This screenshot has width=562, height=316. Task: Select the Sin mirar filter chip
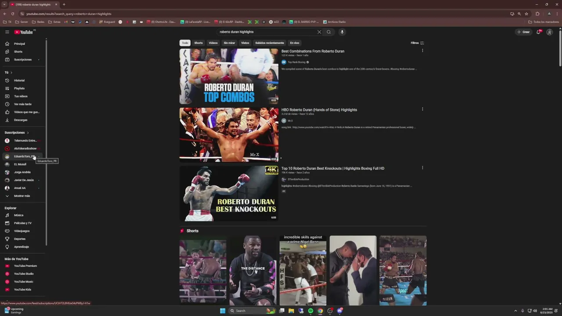(x=229, y=43)
